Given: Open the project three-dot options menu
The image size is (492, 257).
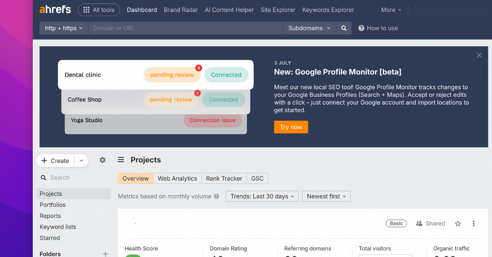Looking at the screenshot, I should click(x=474, y=223).
